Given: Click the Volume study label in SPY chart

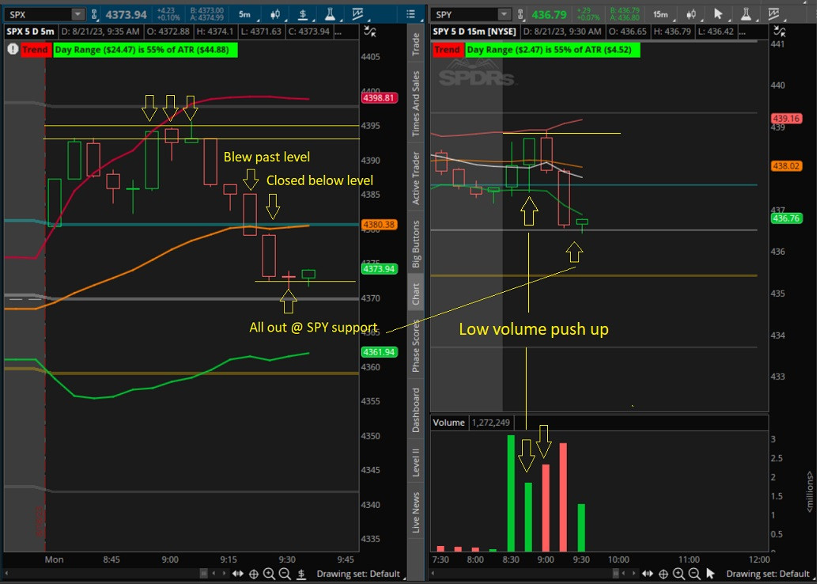Looking at the screenshot, I should (x=448, y=423).
